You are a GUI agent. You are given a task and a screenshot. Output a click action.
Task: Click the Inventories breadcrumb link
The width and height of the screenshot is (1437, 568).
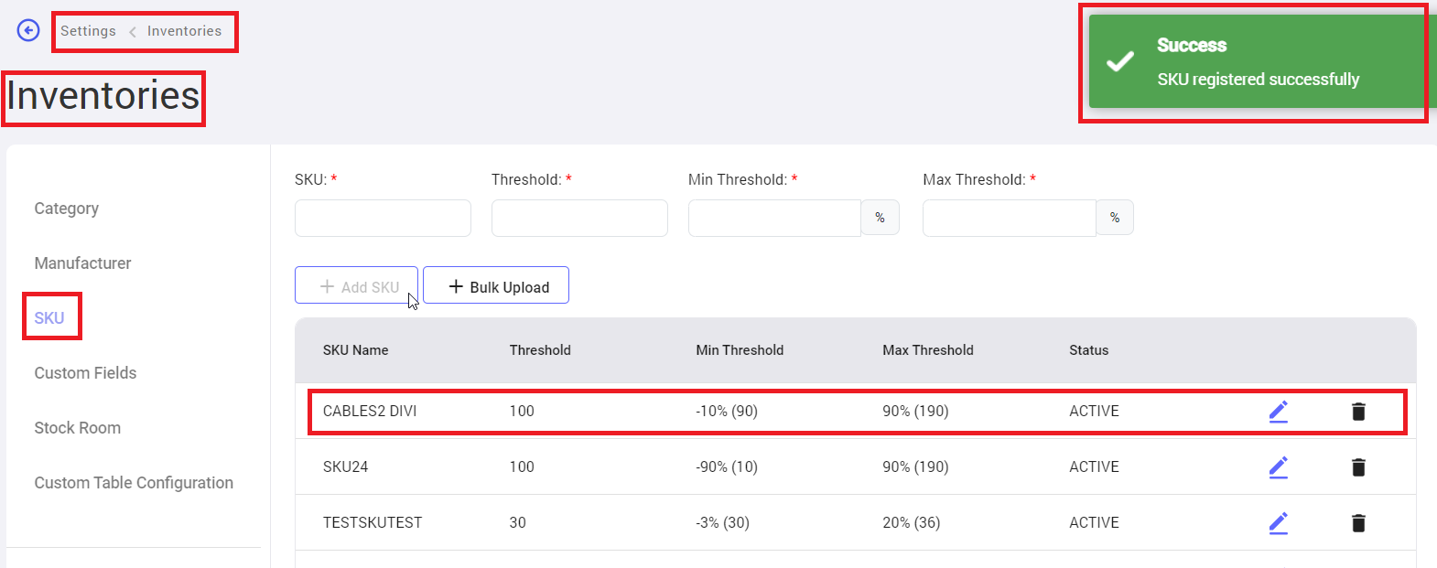pos(184,31)
